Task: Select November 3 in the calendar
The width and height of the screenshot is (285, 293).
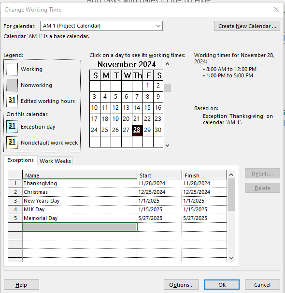Action: (95, 97)
